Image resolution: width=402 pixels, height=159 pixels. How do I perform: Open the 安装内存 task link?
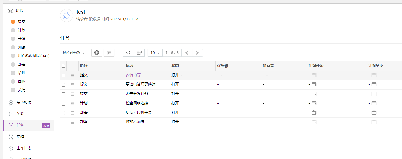pyautogui.click(x=133, y=75)
